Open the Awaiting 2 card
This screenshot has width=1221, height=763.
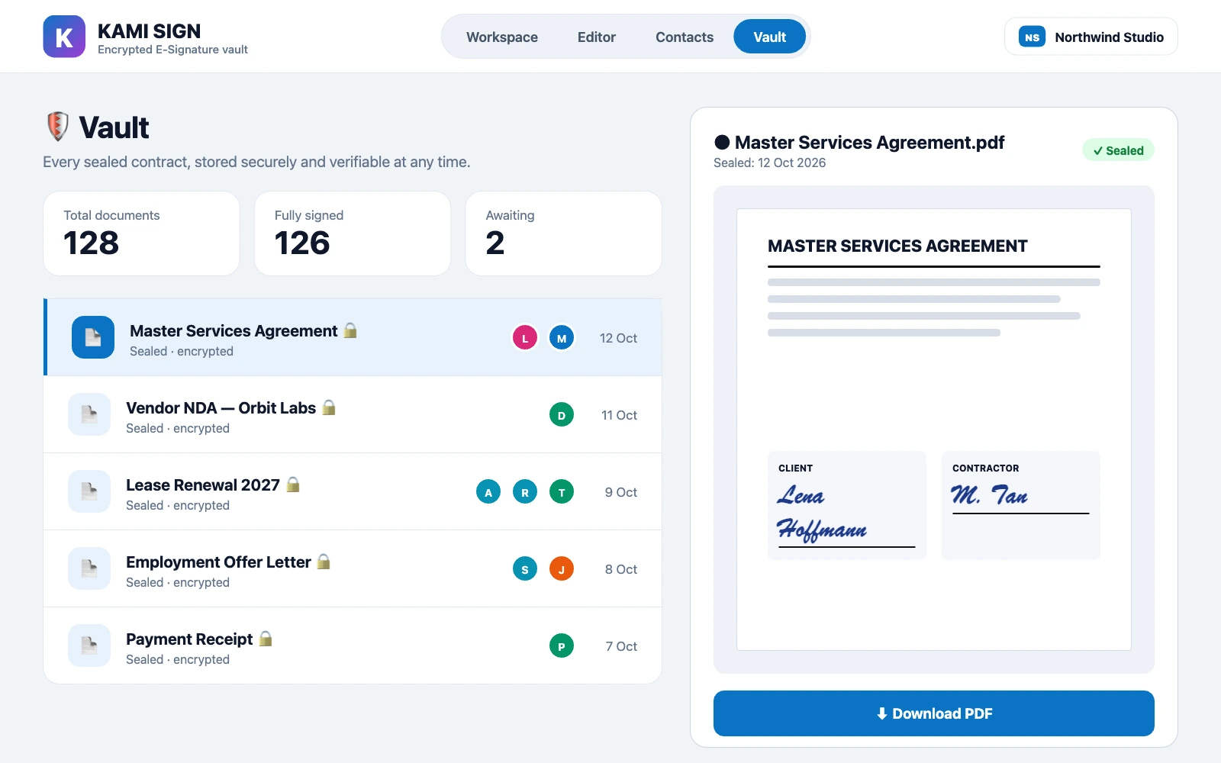563,233
